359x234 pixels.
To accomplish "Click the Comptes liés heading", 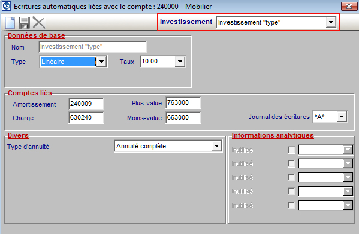I will 30,93.
